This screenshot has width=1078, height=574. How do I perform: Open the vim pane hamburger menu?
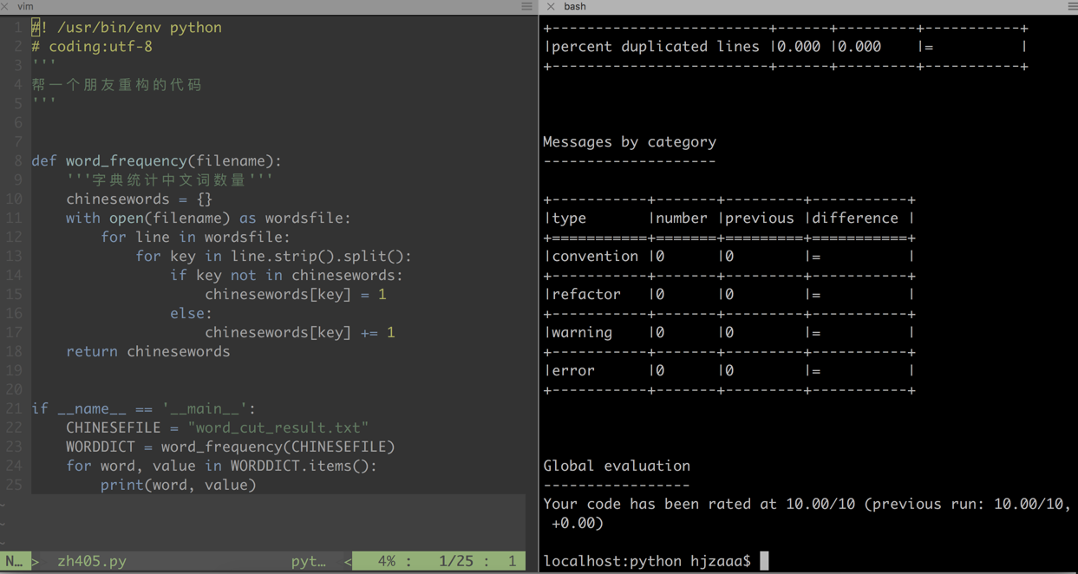[526, 6]
